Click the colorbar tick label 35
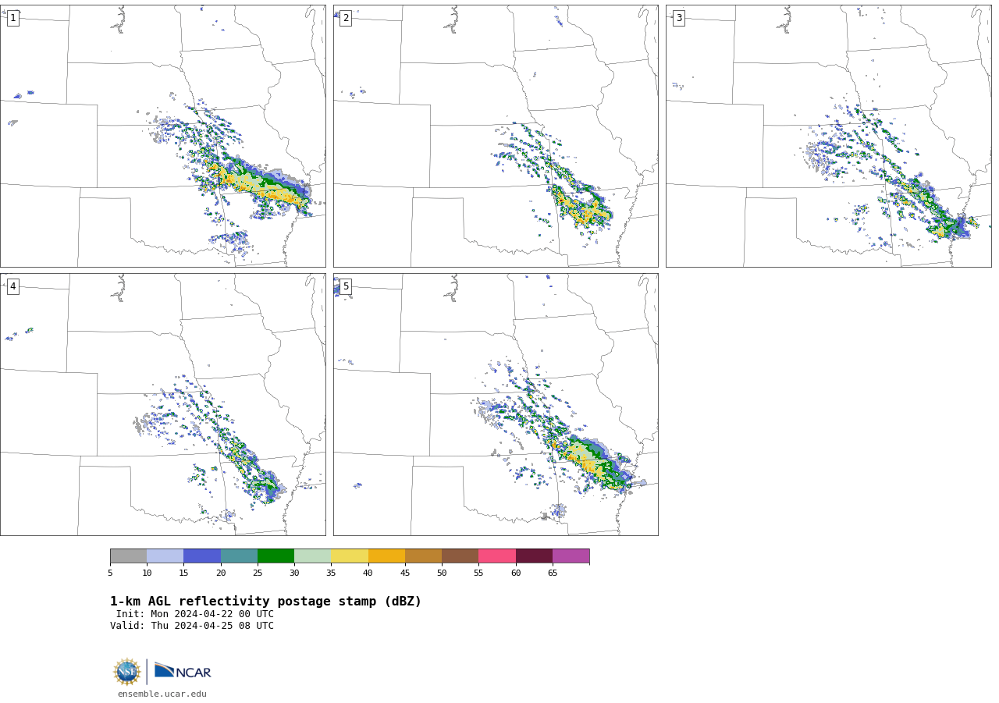999x703 pixels. click(x=331, y=573)
